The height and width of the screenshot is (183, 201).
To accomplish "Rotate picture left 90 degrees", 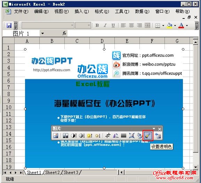I will click(x=115, y=136).
